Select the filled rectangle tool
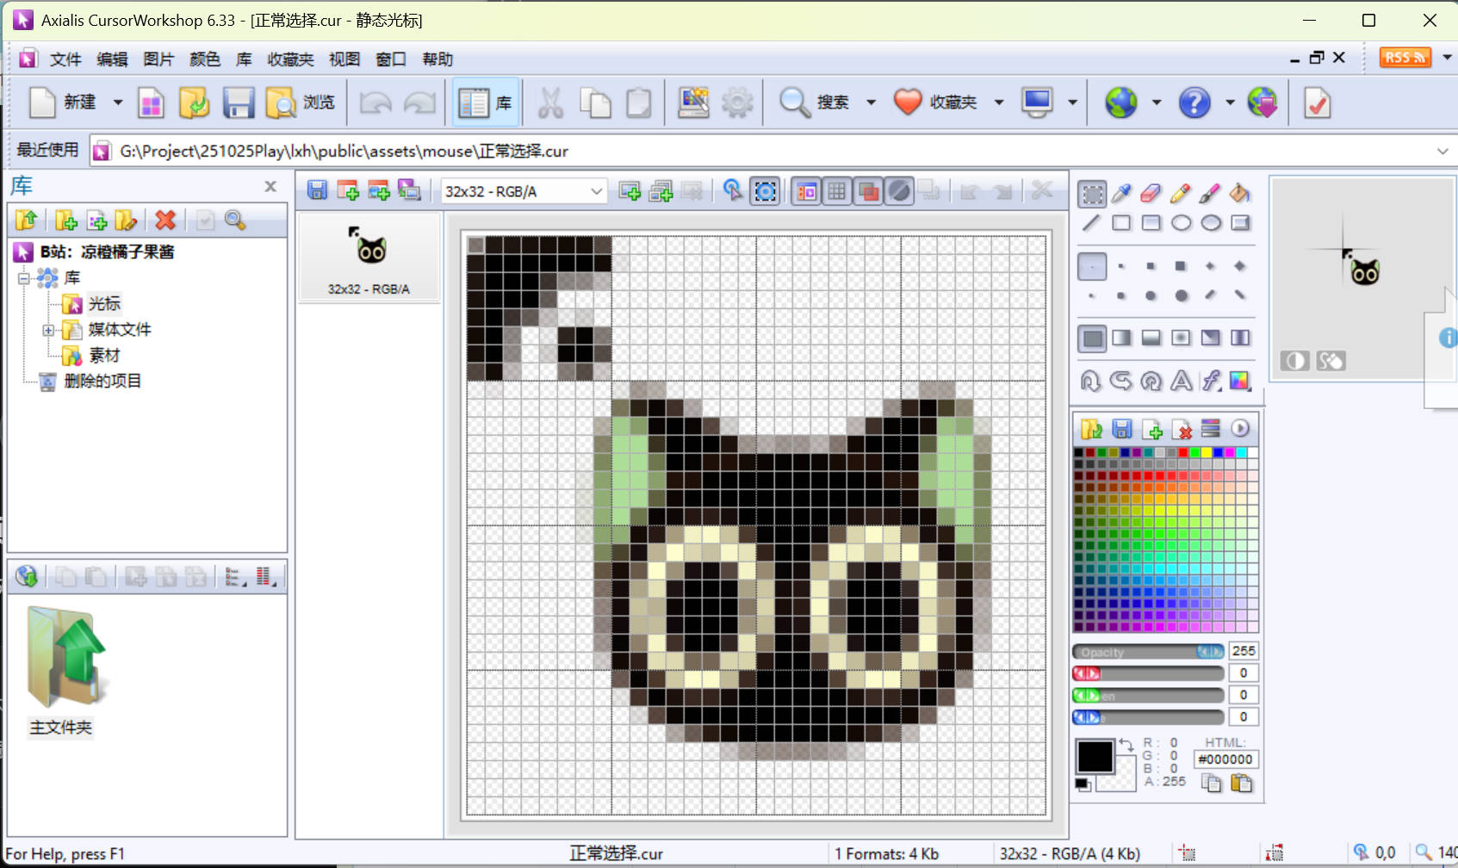1458x868 pixels. point(1151,223)
